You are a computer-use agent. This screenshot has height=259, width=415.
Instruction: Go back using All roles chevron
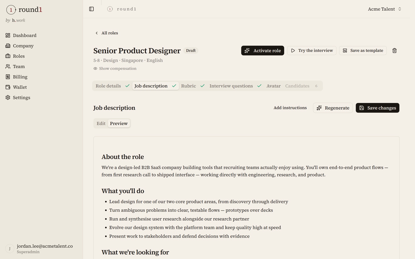pos(96,33)
